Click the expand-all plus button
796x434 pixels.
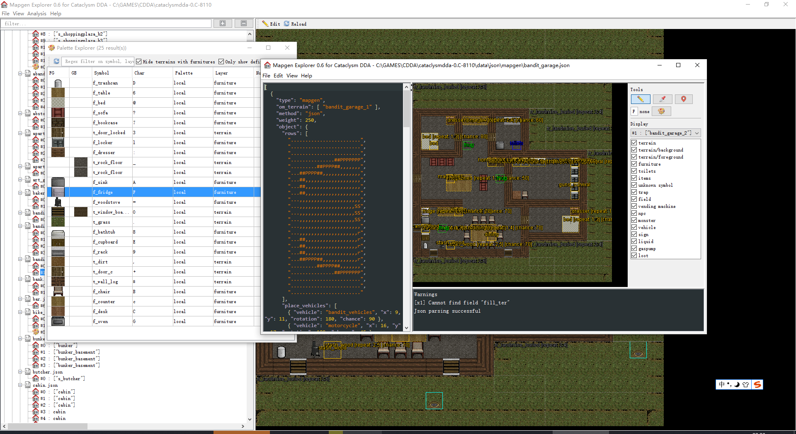(223, 24)
